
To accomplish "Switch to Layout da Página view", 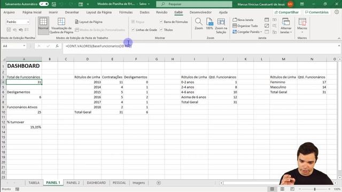I will click(89, 22).
